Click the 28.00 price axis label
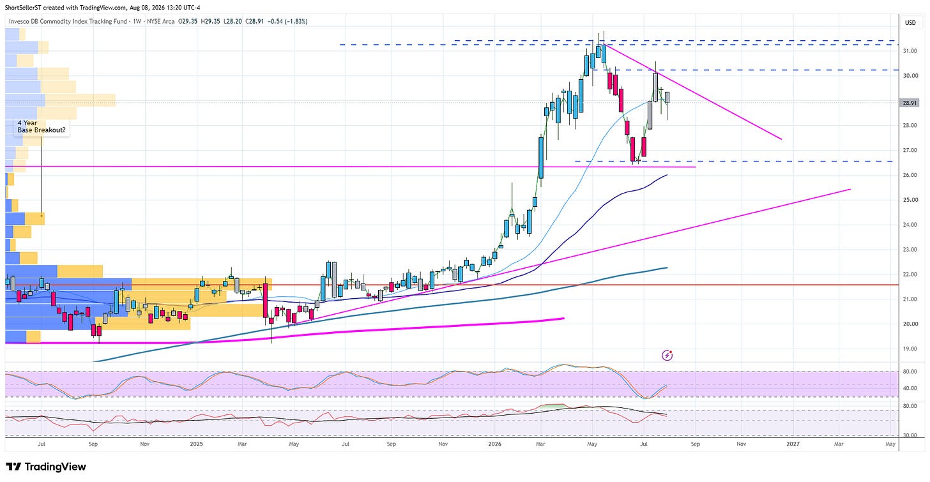 [910, 126]
